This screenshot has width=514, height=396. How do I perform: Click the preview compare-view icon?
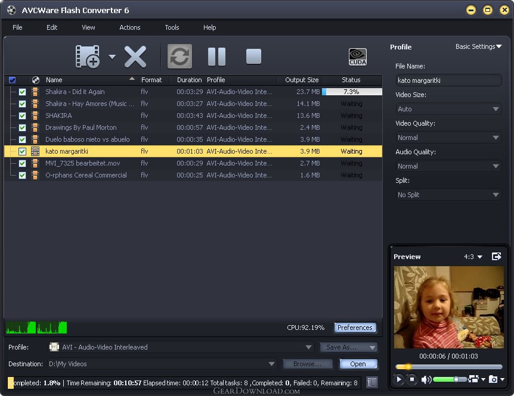pos(473,379)
